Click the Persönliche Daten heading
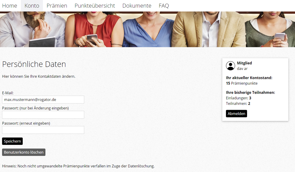The height and width of the screenshot is (172, 295). click(34, 64)
